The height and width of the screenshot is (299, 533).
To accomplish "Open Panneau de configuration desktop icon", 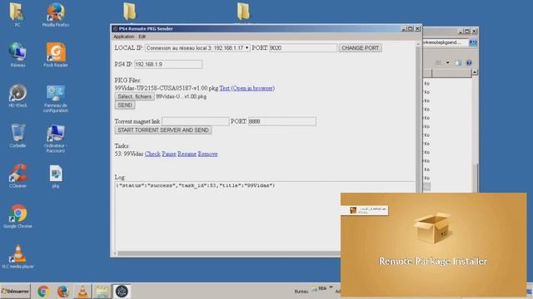I will (56, 98).
